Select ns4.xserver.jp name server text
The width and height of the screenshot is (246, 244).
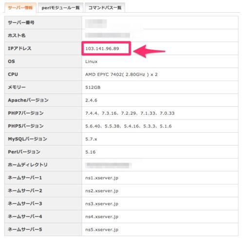click(102, 217)
